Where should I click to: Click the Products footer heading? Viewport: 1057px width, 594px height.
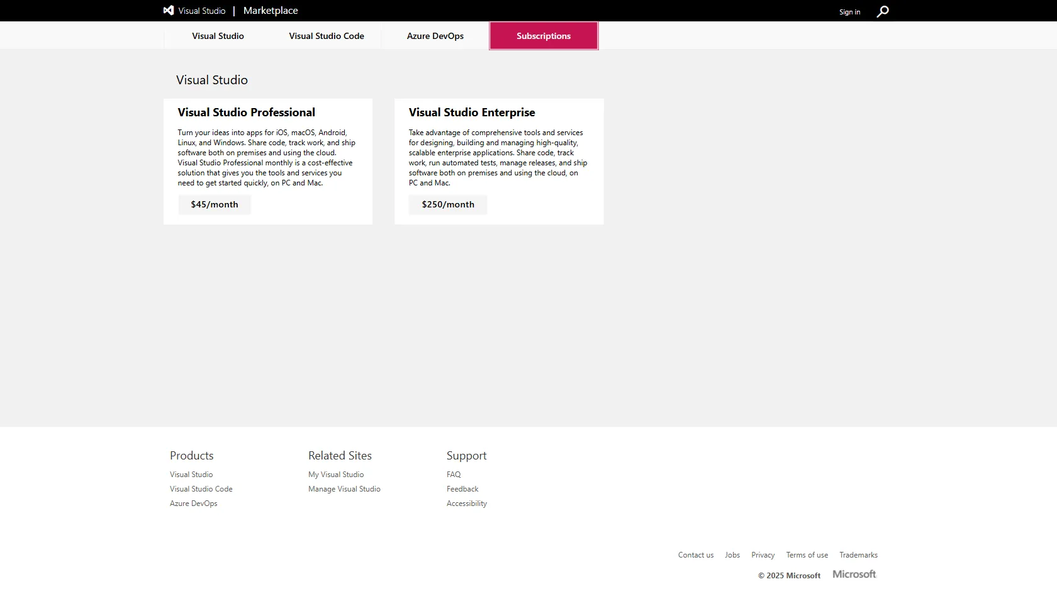click(x=192, y=456)
